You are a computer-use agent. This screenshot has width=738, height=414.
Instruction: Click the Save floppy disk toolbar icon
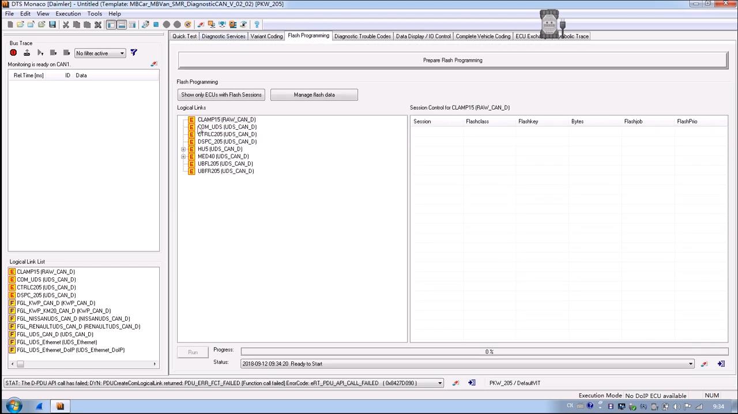tap(52, 24)
